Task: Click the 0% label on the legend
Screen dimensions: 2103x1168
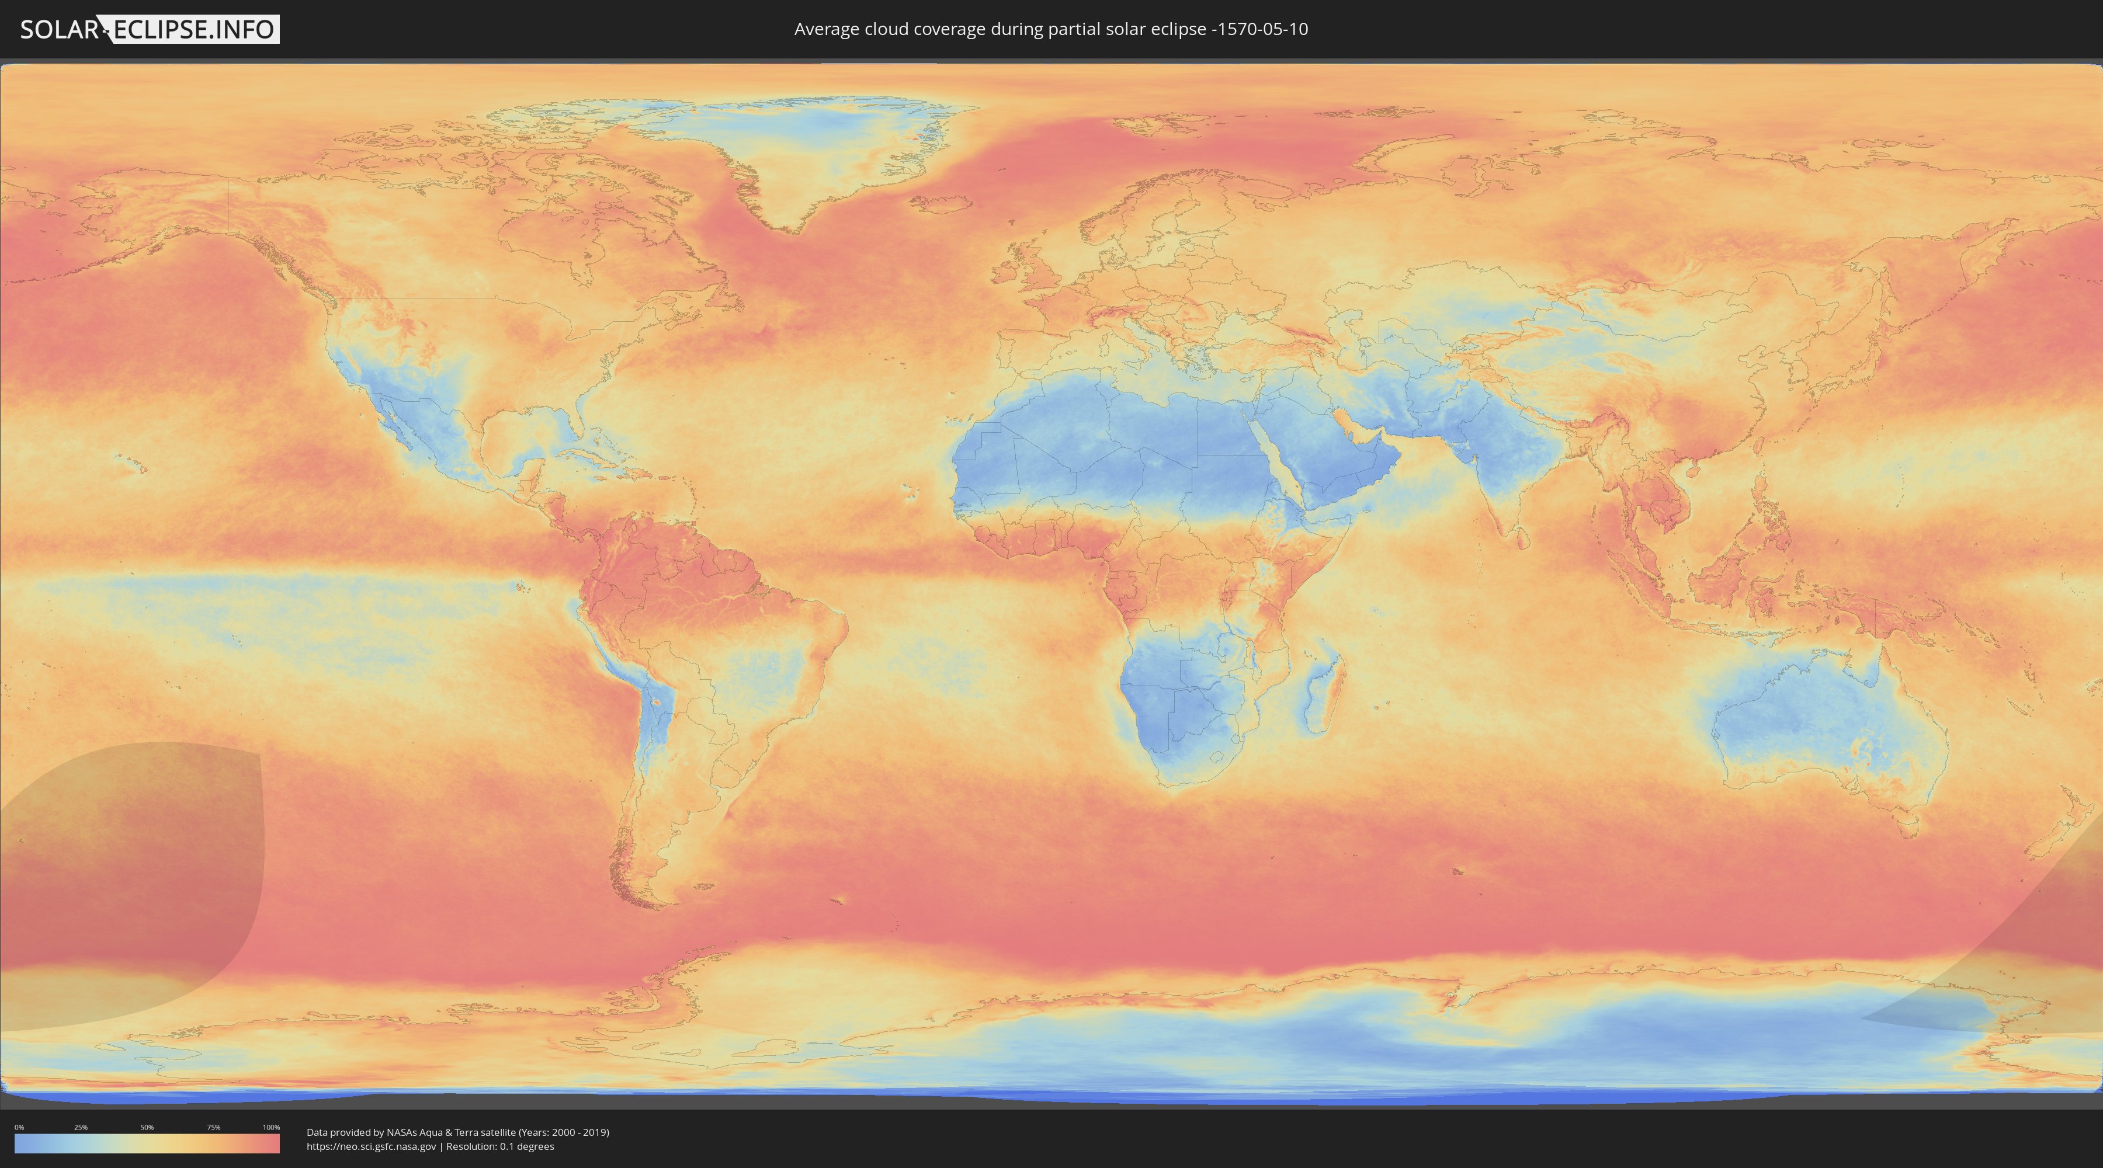Action: pyautogui.click(x=19, y=1127)
